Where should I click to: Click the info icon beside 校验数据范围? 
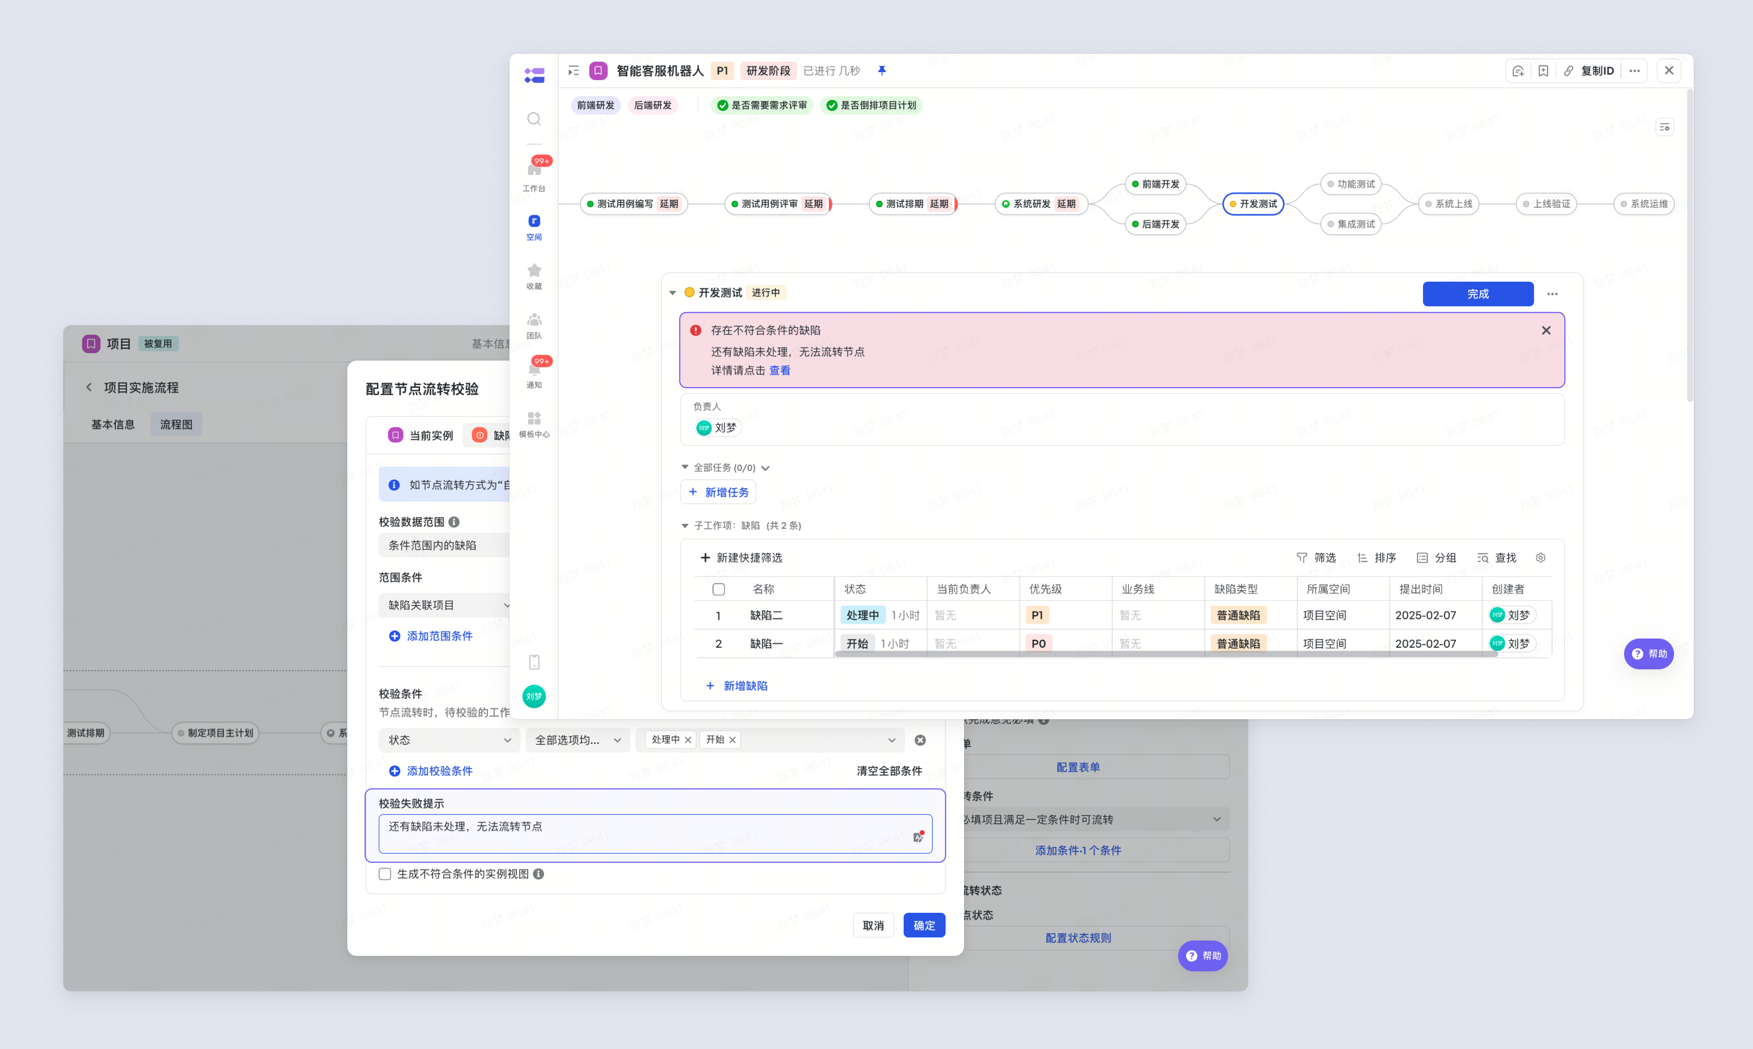[454, 522]
